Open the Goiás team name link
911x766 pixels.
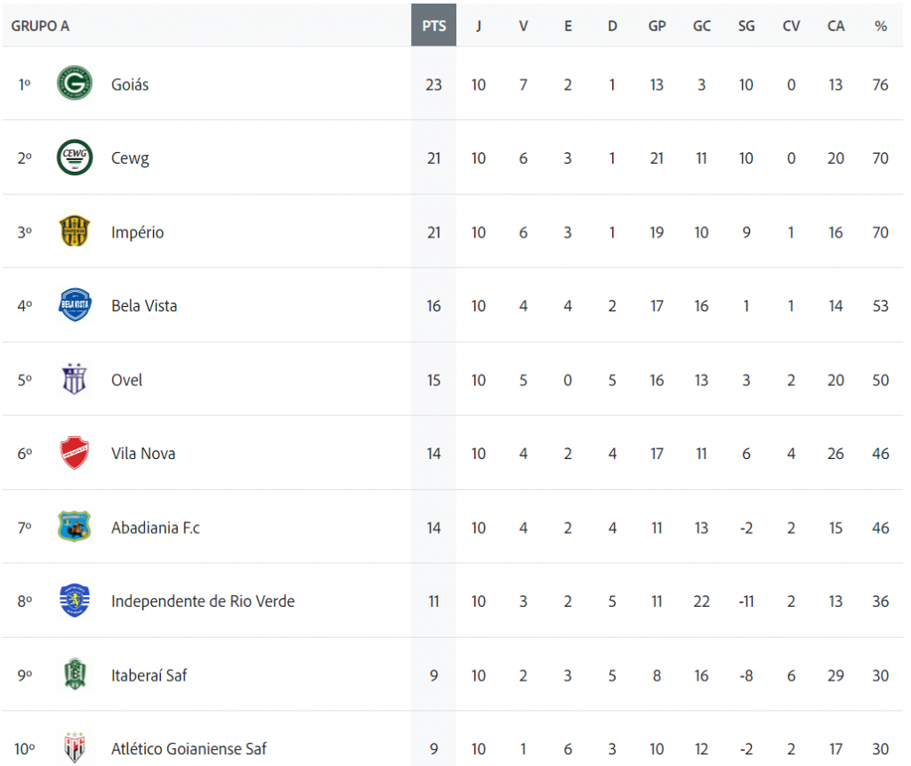pyautogui.click(x=130, y=85)
